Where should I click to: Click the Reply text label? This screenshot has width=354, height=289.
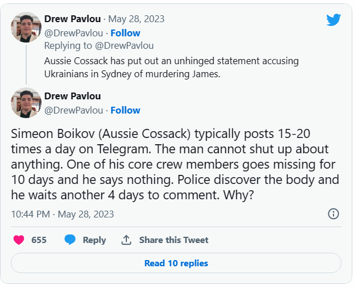click(94, 240)
